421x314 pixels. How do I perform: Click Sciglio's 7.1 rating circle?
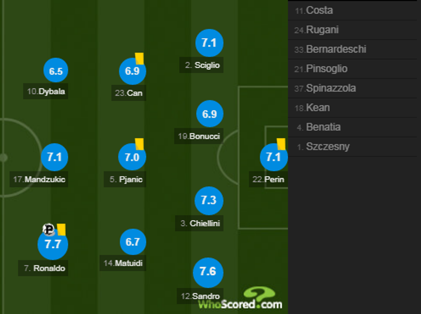pos(209,43)
